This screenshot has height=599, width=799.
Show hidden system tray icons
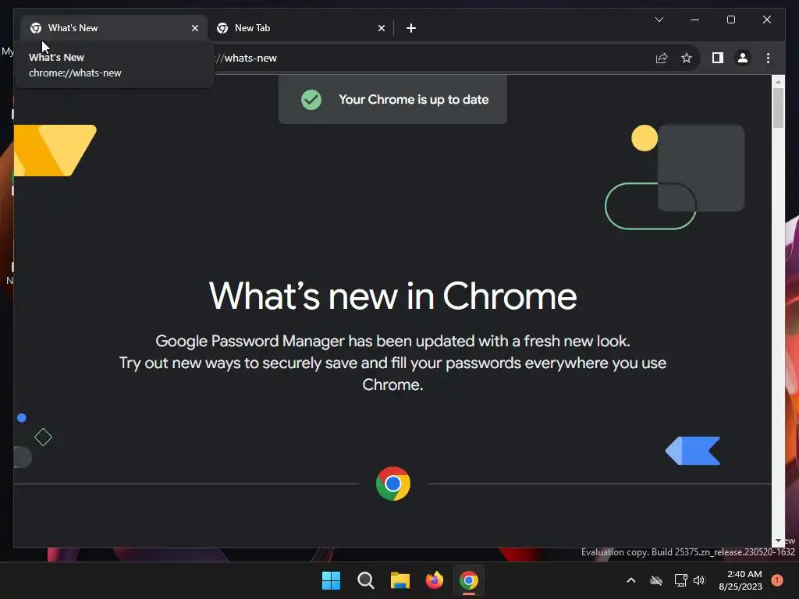click(x=630, y=580)
